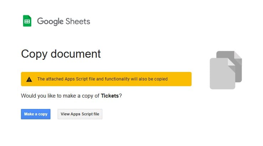Click 'will also be copied' banner text
Screen dimensions: 263x146
tap(149, 79)
